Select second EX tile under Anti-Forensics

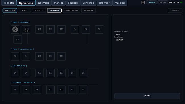click(26, 73)
